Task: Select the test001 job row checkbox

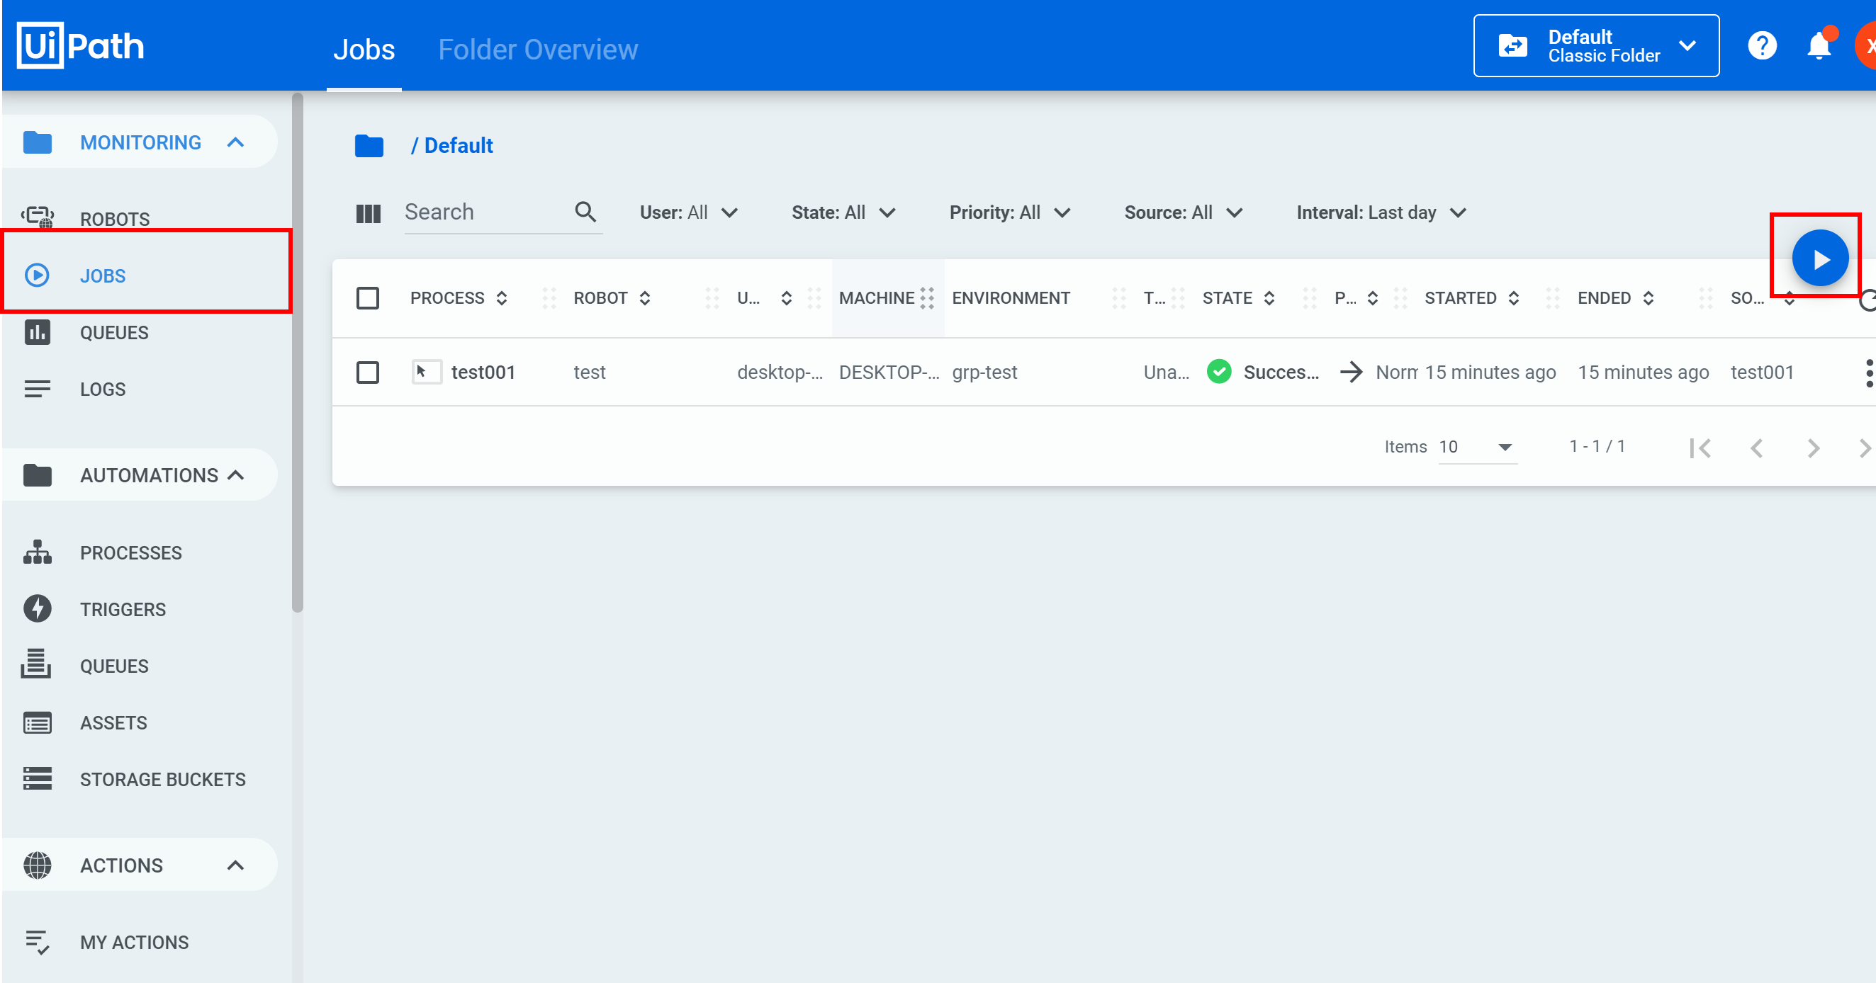Action: point(368,373)
